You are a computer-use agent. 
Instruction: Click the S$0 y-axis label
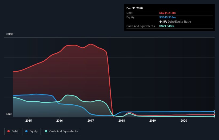(9, 114)
